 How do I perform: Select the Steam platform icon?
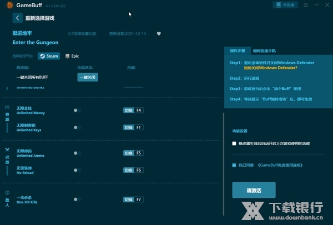pos(48,56)
